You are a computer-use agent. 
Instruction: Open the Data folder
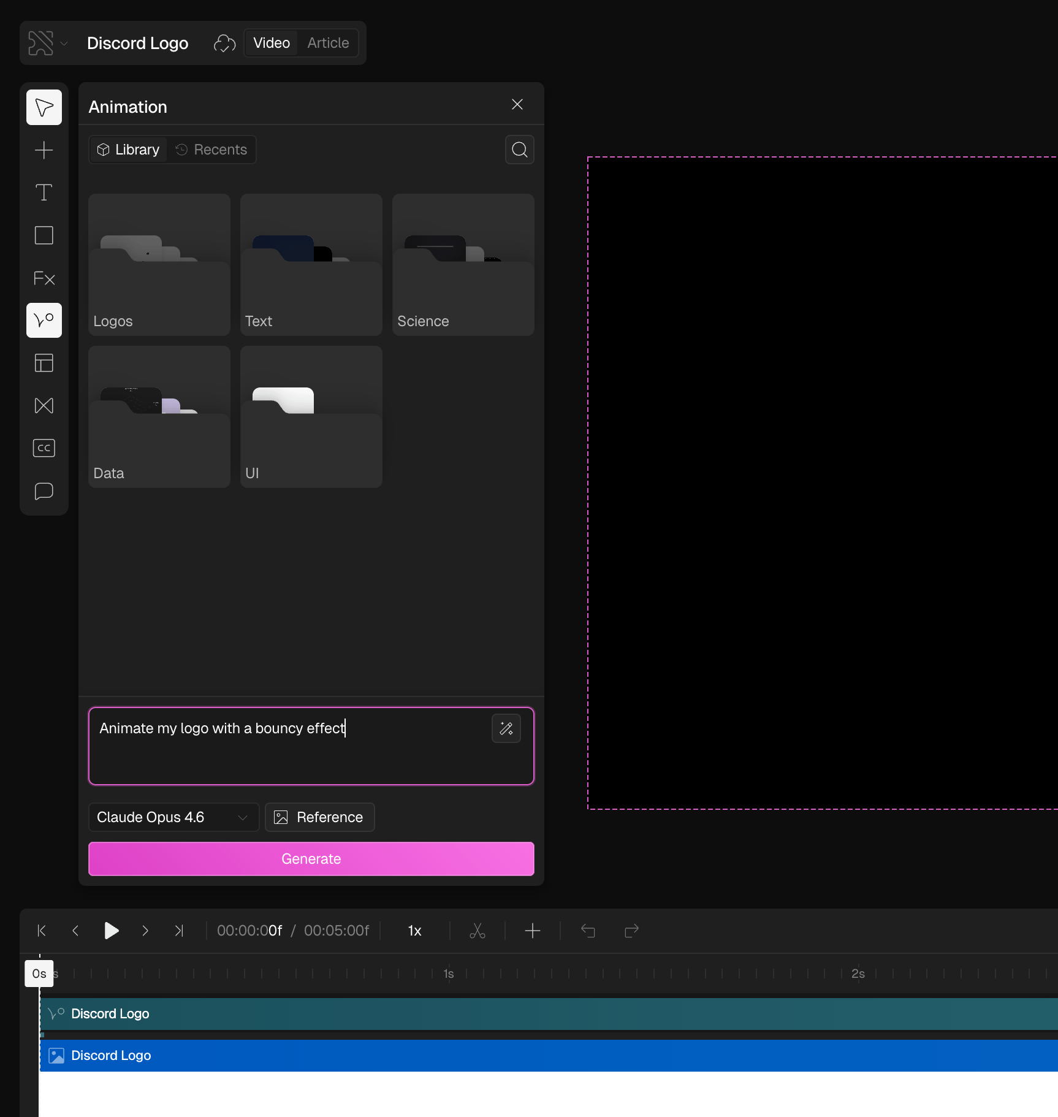coord(159,417)
